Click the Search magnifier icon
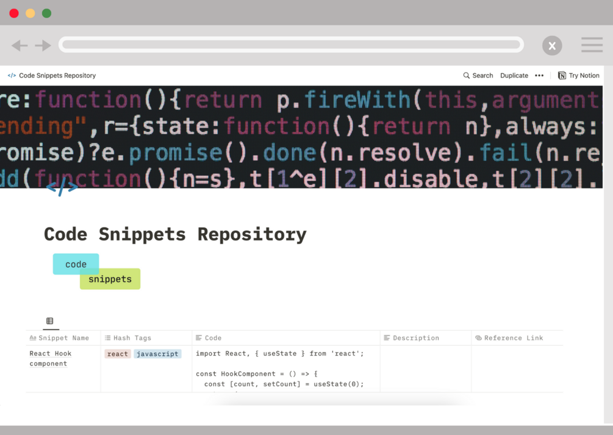Viewport: 613px width, 435px height. tap(467, 76)
